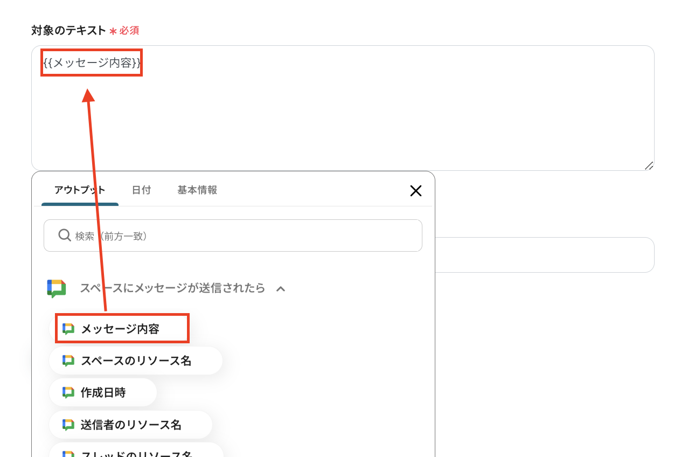Click the Google Chat icon beside section header
The image size is (681, 457).
(x=57, y=288)
